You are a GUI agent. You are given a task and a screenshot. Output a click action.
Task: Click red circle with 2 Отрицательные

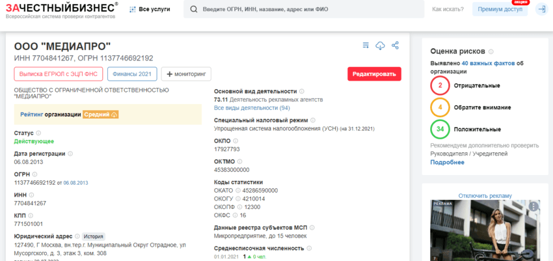coord(440,85)
